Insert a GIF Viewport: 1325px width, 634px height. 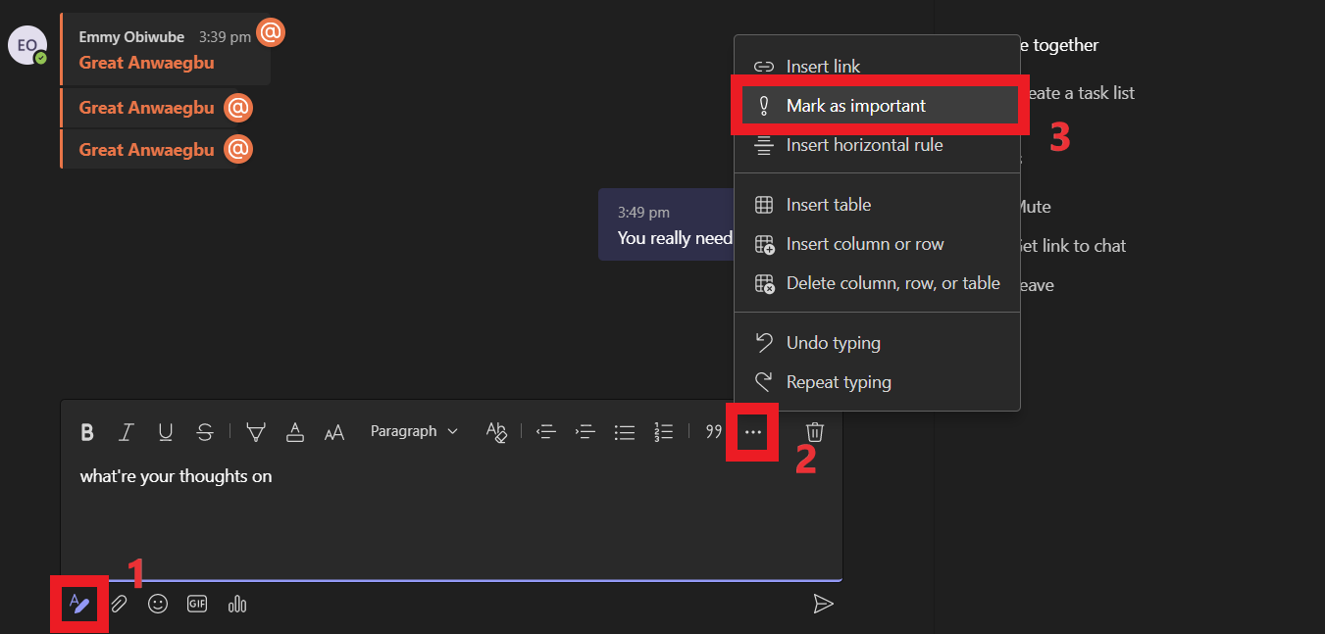[x=196, y=603]
